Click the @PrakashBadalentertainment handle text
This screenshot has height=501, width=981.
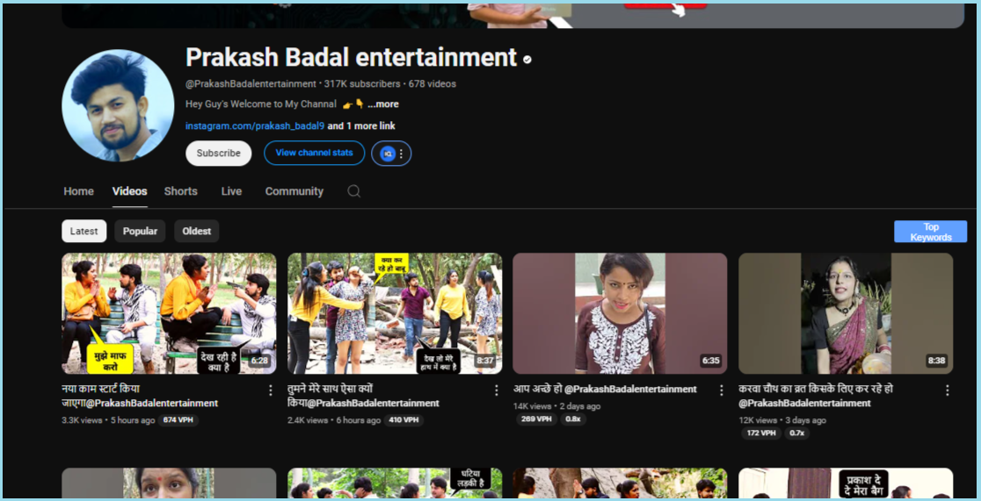coord(251,83)
